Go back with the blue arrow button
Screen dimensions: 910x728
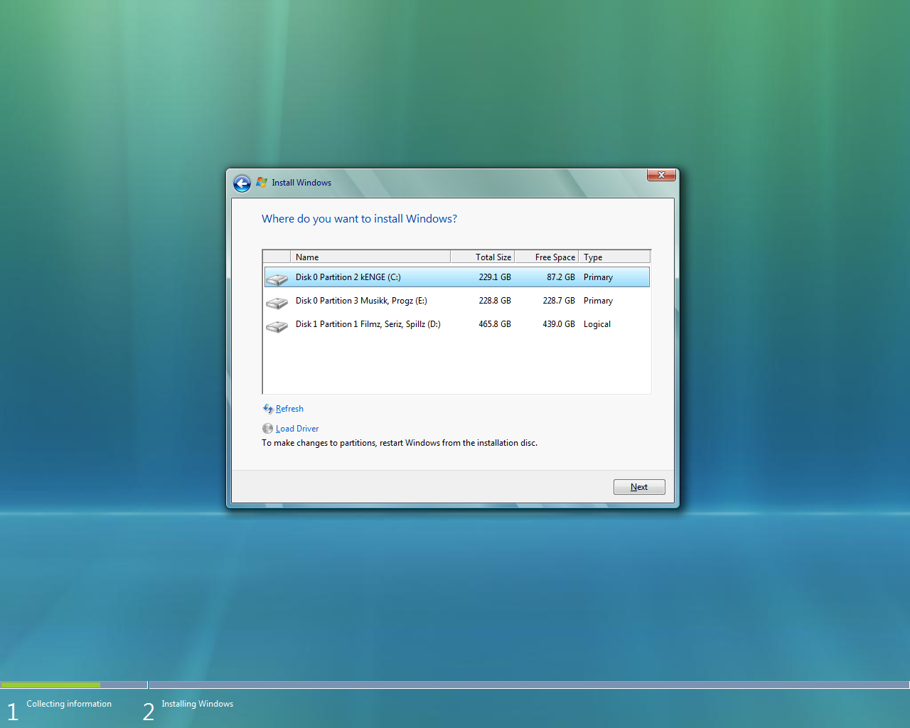coord(242,183)
